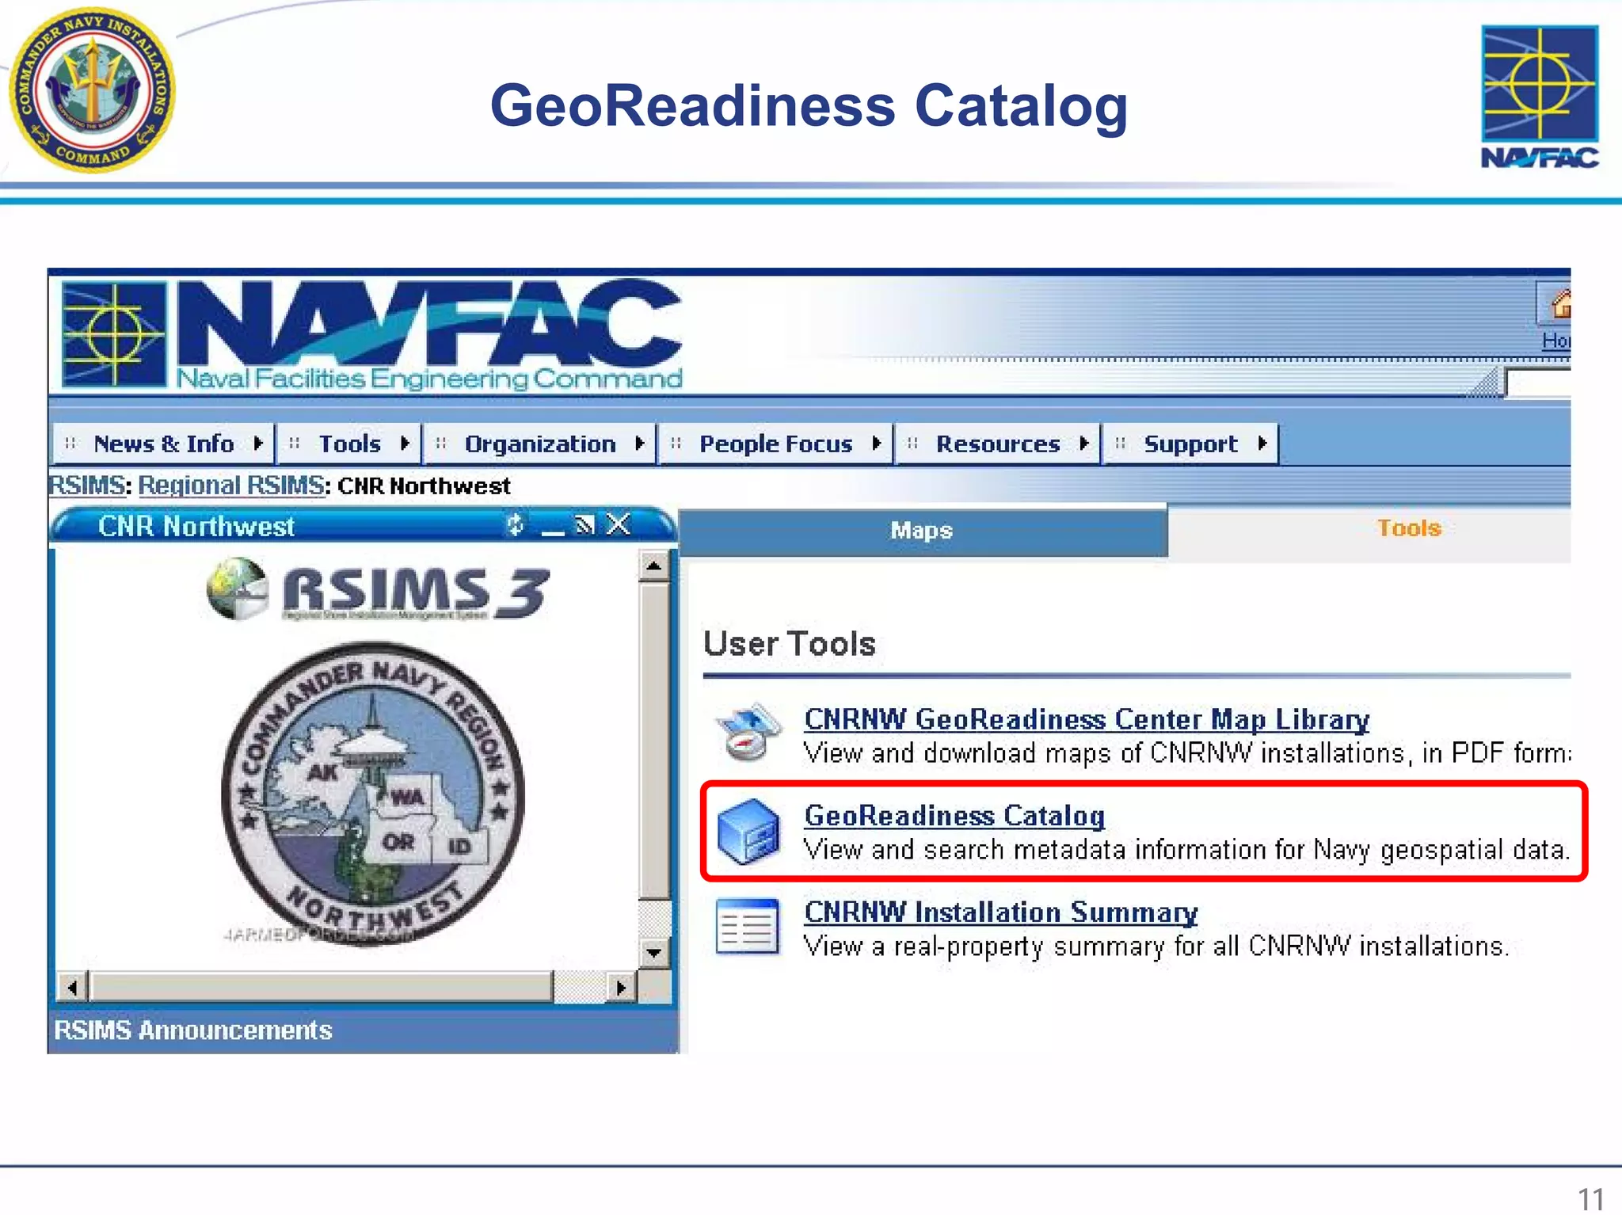Click scroll right arrow in CNR Northwest panel

point(621,988)
